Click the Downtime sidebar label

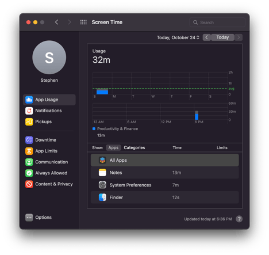45,140
